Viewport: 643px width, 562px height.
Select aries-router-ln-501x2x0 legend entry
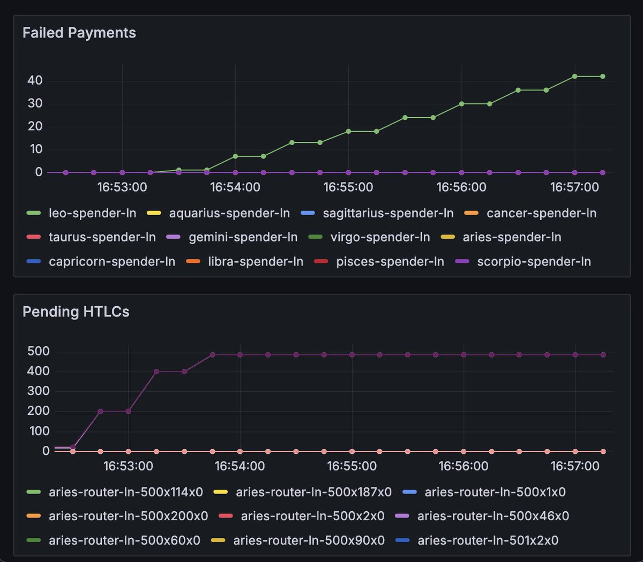476,540
